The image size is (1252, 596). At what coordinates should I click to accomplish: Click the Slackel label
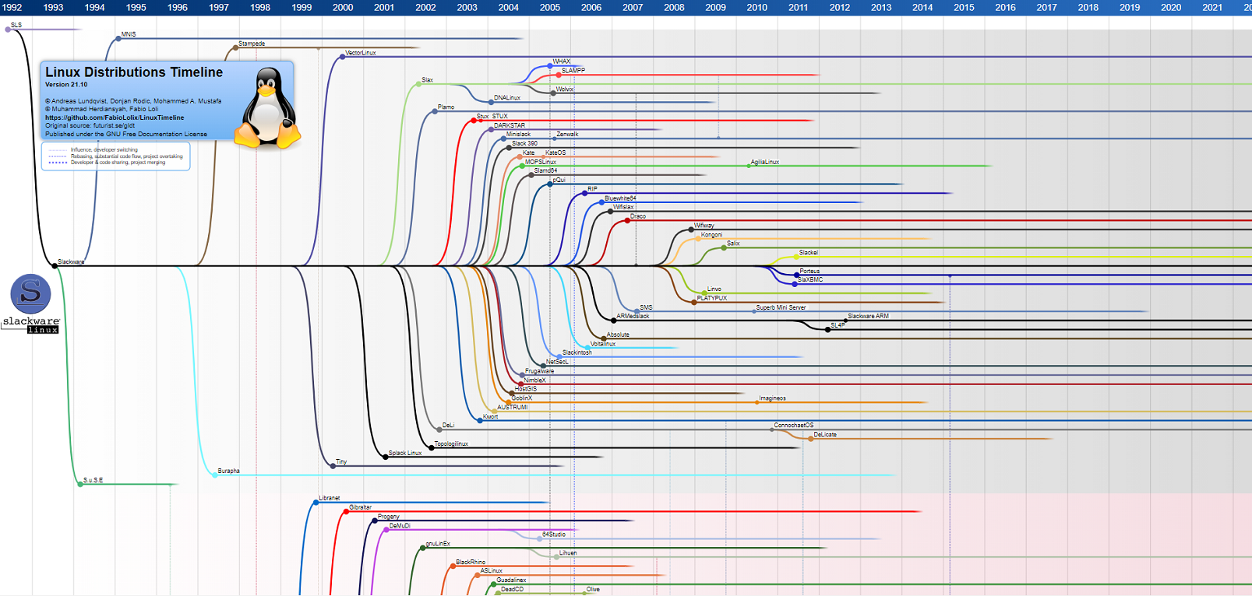click(x=809, y=253)
